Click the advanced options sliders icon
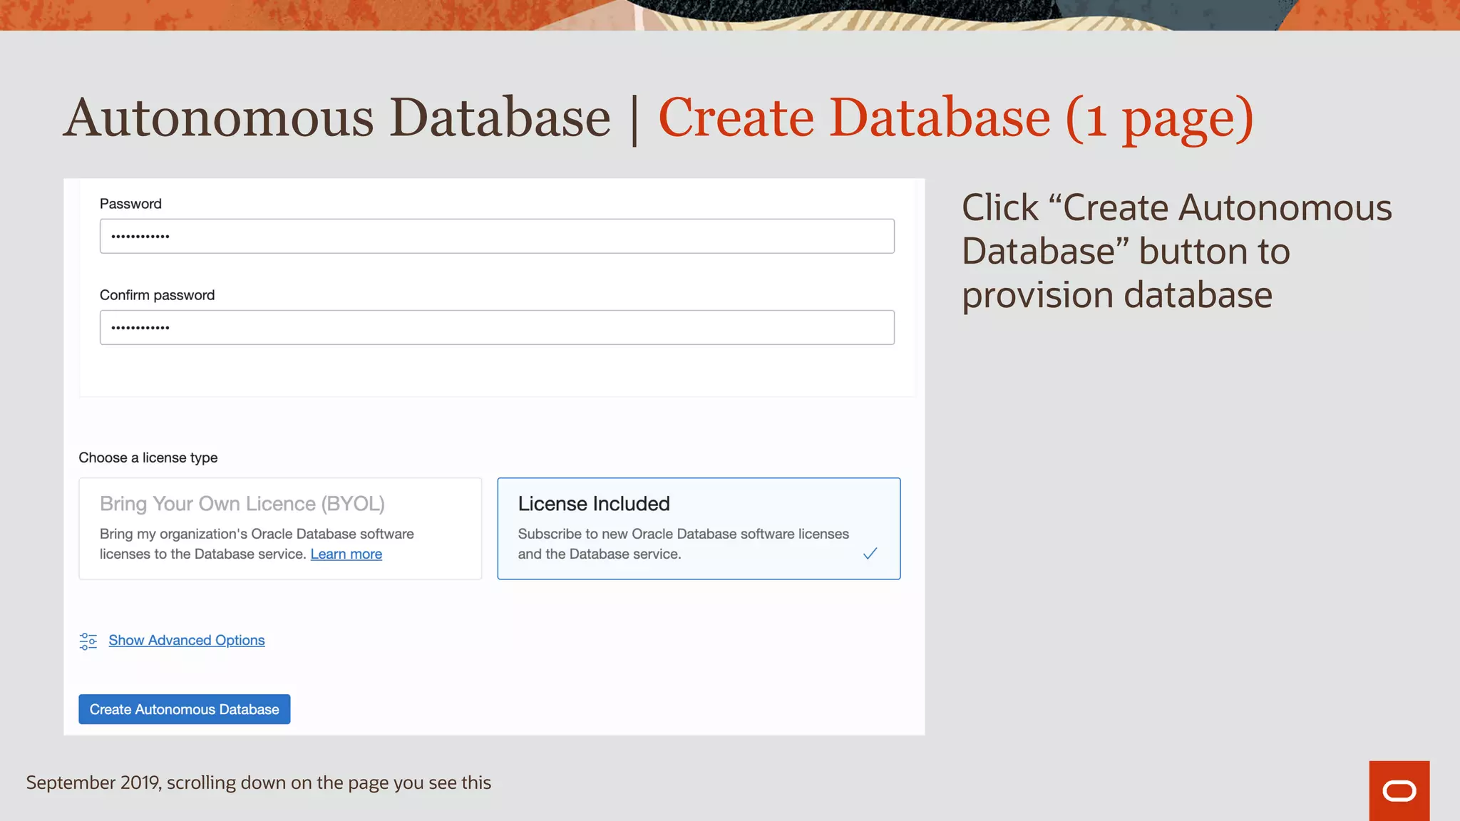The width and height of the screenshot is (1460, 821). 88,641
